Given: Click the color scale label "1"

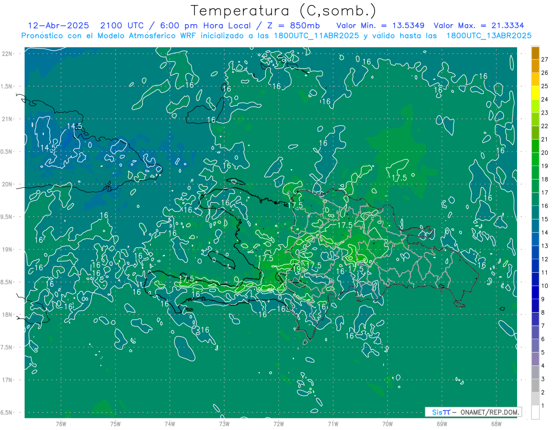Looking at the screenshot, I should pos(543,405).
